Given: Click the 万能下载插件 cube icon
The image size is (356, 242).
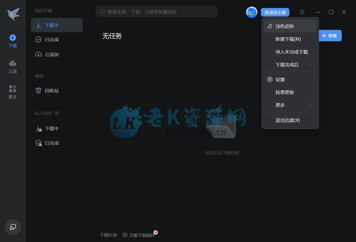Looking at the screenshot, I should (125, 235).
